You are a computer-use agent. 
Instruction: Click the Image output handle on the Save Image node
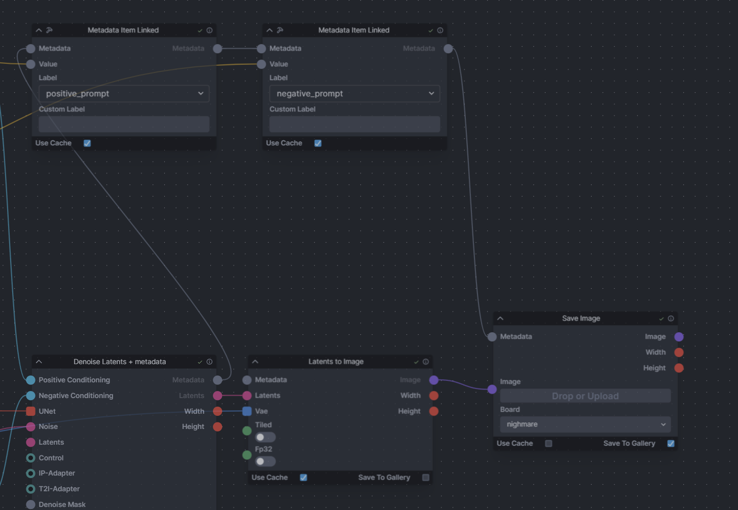[x=679, y=337]
